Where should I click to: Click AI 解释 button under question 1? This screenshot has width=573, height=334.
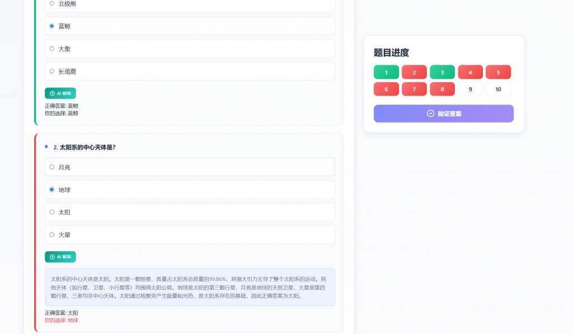pos(60,93)
